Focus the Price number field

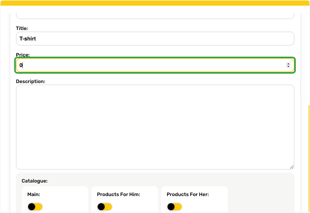pos(155,65)
